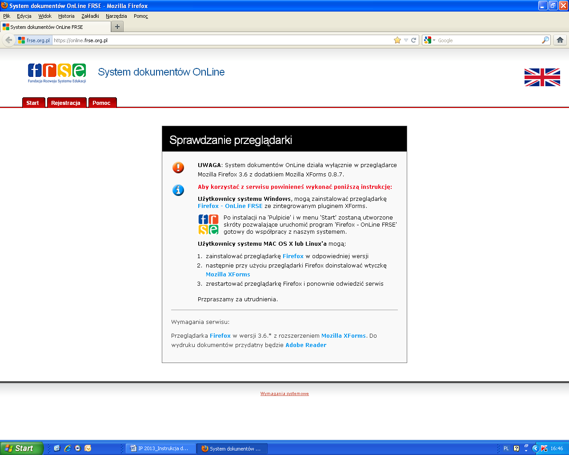Launch Internet Explorer from quick launch
This screenshot has height=455, width=569.
68,448
